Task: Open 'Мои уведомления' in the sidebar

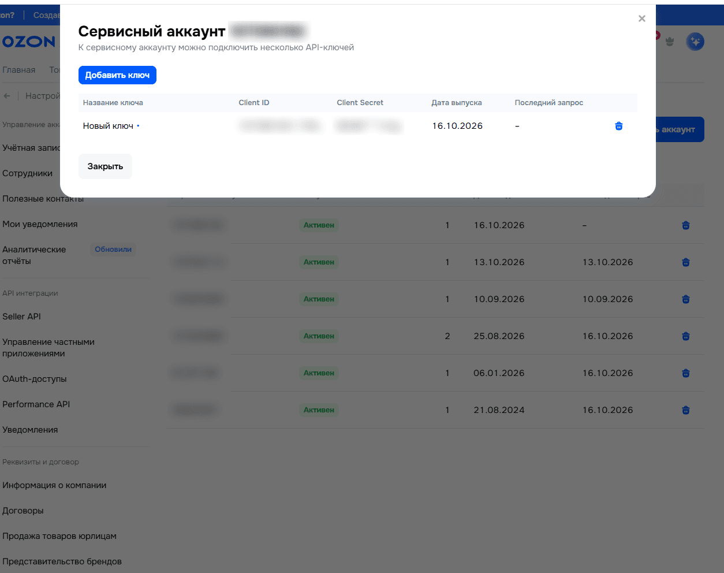Action: tap(40, 224)
